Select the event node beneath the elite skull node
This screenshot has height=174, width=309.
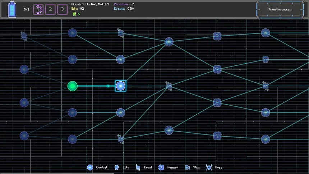pyautogui.click(x=266, y=86)
